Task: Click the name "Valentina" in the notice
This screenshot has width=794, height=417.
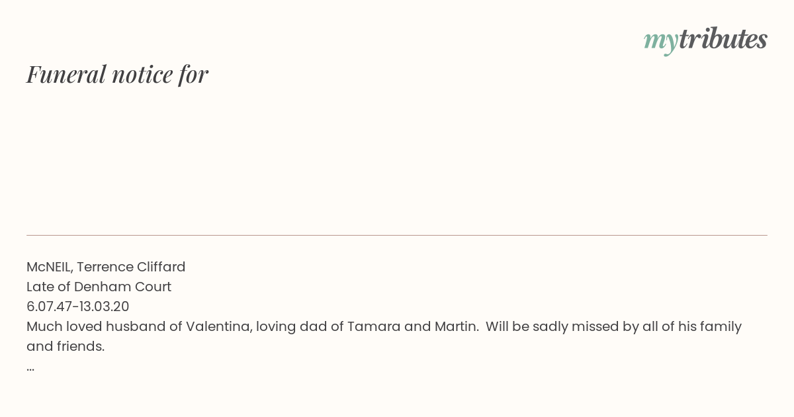Action: [x=218, y=326]
